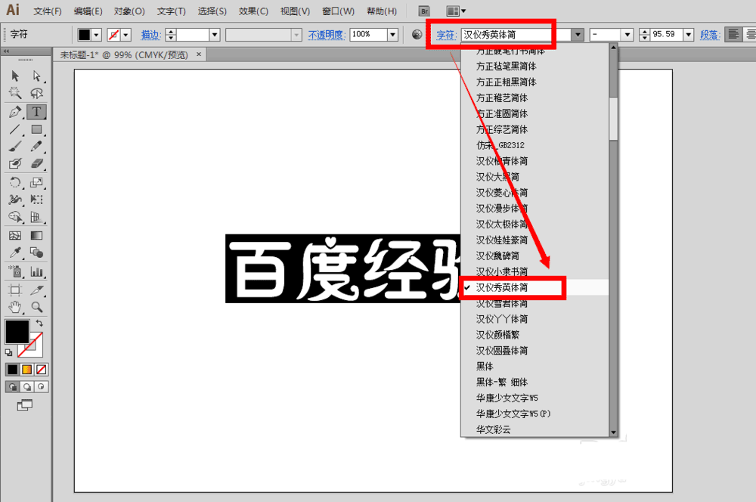The height and width of the screenshot is (502, 756).
Task: Select the Type tool
Action: point(36,112)
